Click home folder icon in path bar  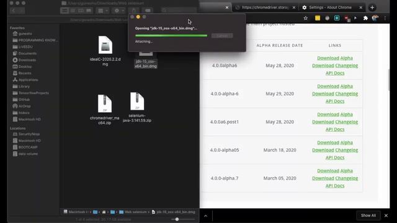(x=104, y=212)
